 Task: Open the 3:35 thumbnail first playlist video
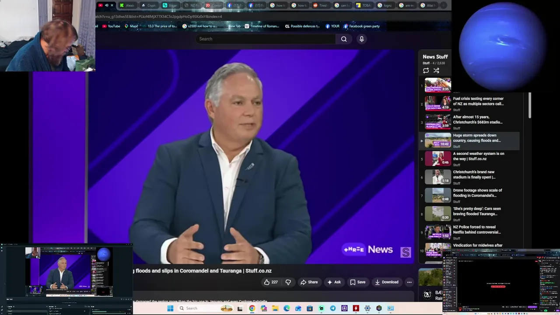pos(437,85)
